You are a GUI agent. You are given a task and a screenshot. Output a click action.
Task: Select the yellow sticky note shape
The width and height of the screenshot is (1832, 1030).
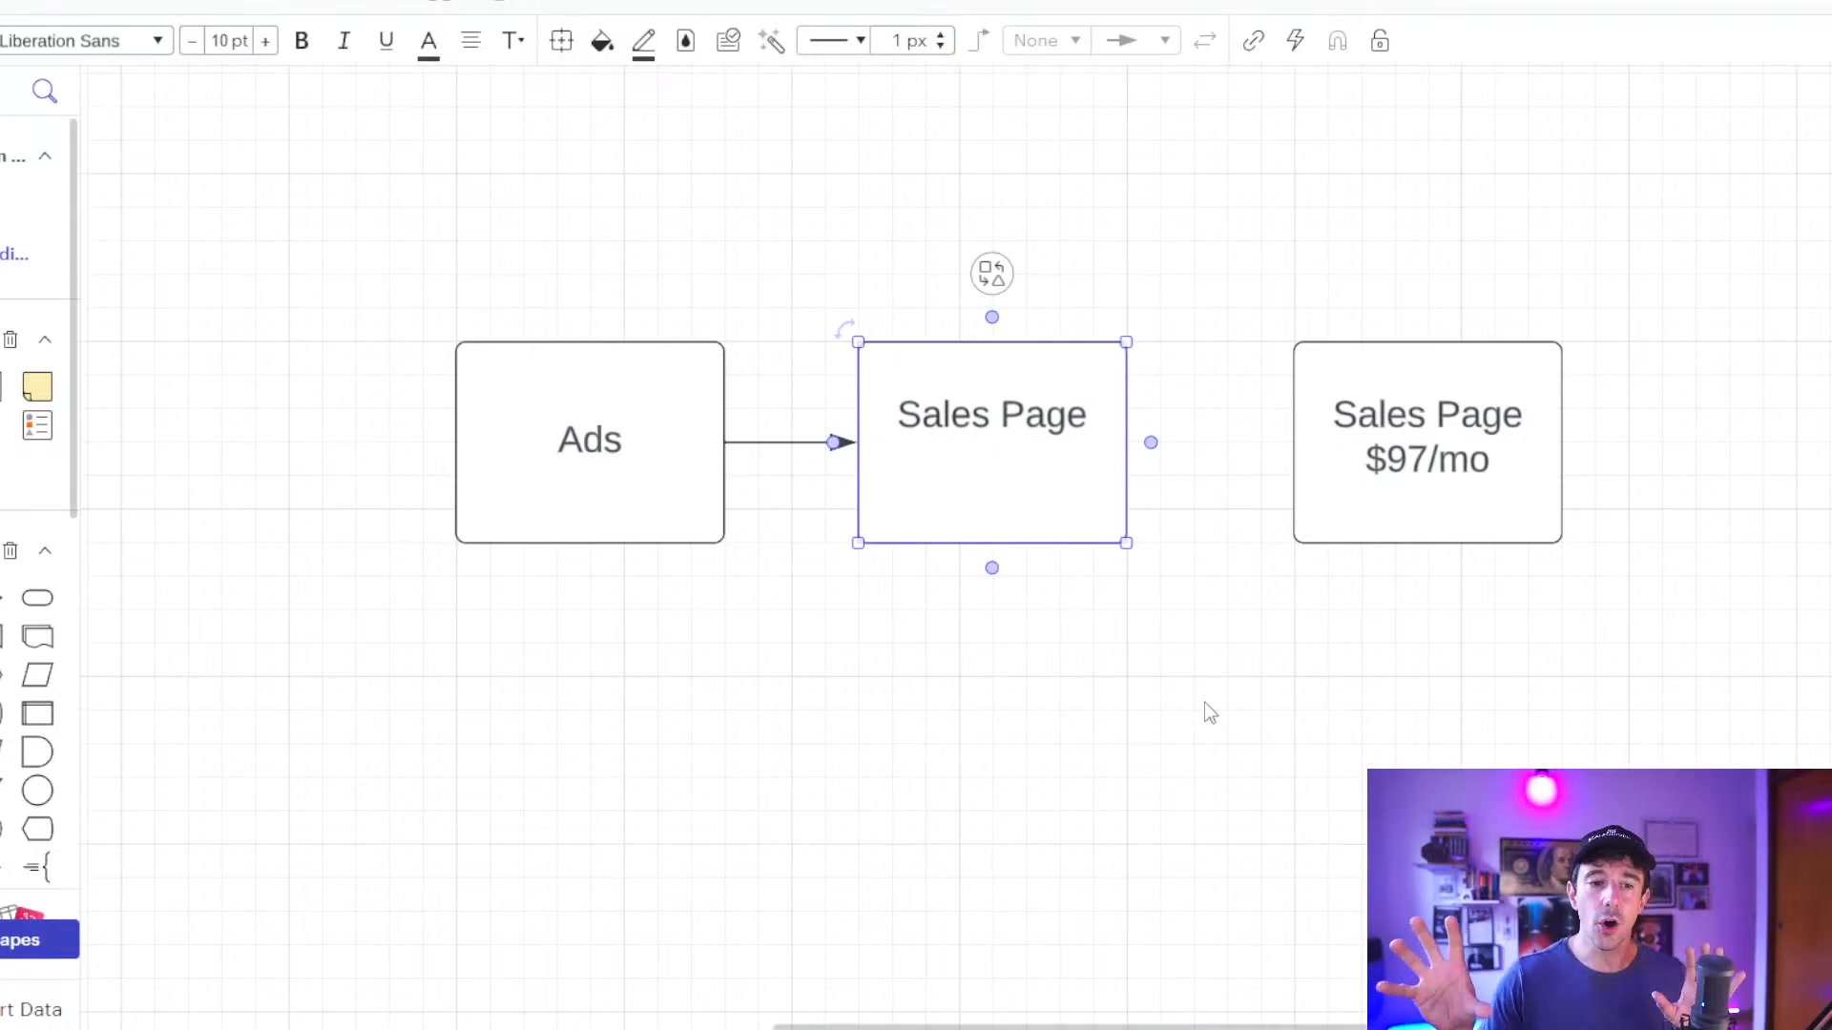(x=37, y=386)
